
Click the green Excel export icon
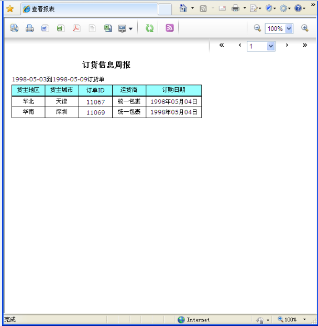click(x=108, y=28)
